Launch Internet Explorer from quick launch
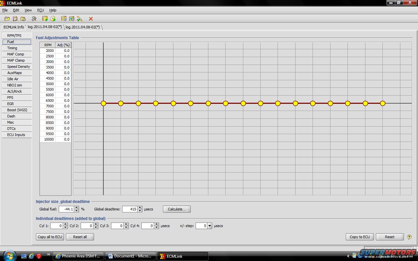 tap(31, 256)
